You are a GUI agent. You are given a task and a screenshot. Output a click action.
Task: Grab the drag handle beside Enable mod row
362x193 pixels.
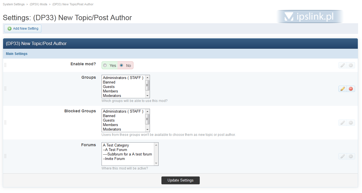tap(5, 65)
